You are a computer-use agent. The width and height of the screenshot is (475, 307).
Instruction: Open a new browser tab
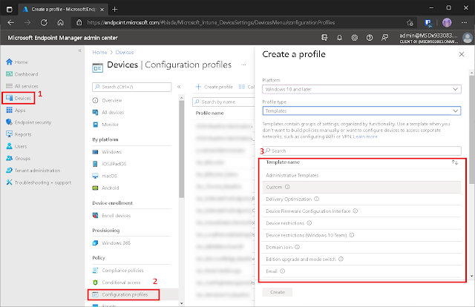point(115,10)
